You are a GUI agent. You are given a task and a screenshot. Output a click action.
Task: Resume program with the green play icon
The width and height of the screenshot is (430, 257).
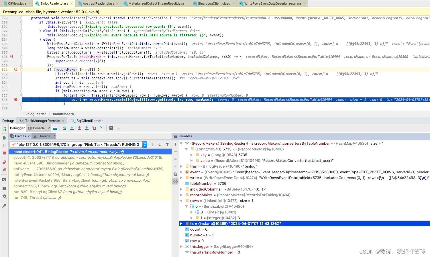(x=4, y=138)
